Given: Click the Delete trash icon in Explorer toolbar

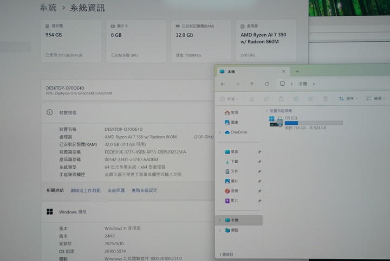Looking at the screenshot, I should [x=326, y=99].
